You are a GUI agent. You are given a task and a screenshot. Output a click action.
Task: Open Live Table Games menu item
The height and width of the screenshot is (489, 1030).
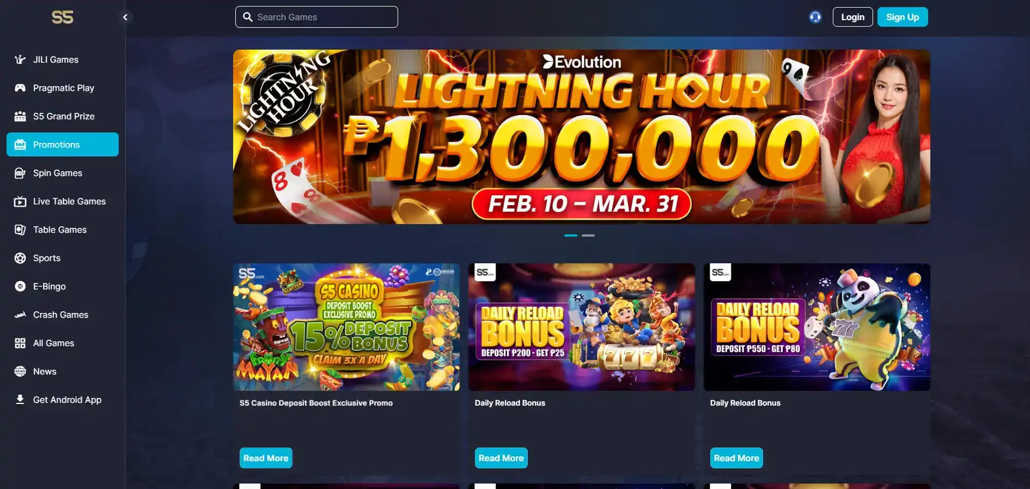(x=63, y=201)
